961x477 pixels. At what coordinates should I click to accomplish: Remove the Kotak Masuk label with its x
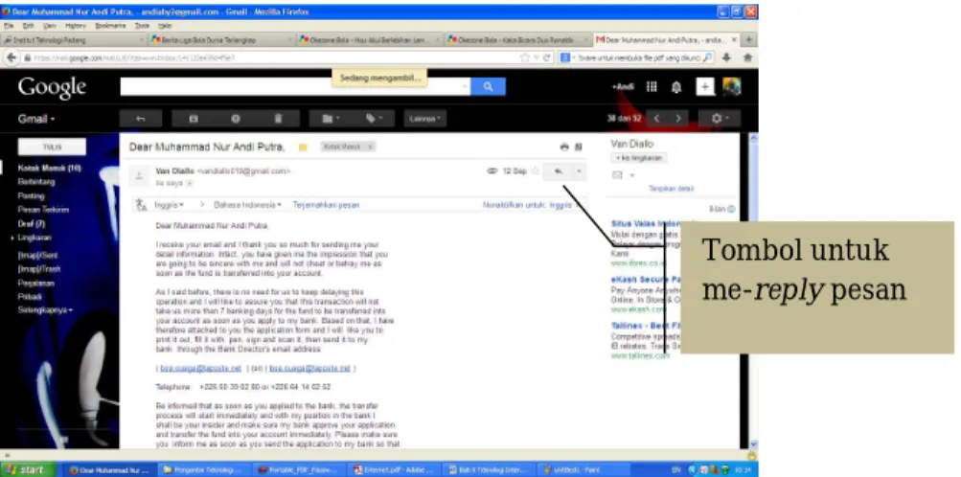370,147
